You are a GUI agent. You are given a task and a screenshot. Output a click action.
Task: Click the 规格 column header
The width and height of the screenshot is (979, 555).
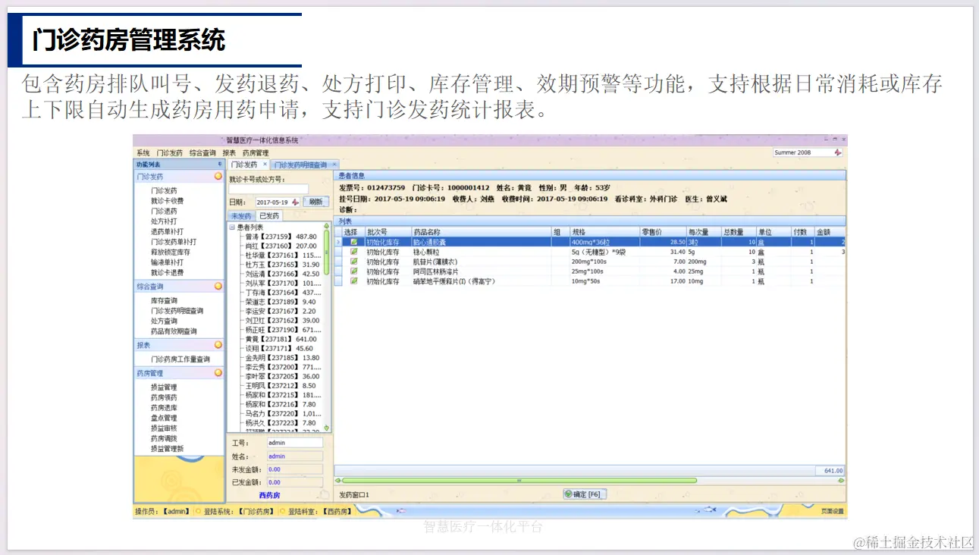tap(604, 232)
